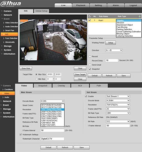Viewport: 142px width, 152px height.
Task: Open Conditions under lower Camera menu
Action: [x=9, y=89]
